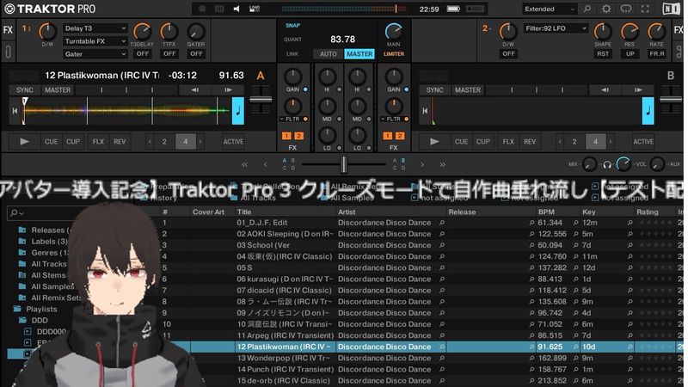Viewport: 688px width, 387px height.
Task: Sort the track list by Artist column
Action: [347, 212]
